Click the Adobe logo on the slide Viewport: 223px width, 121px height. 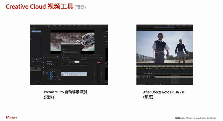[x=11, y=118]
